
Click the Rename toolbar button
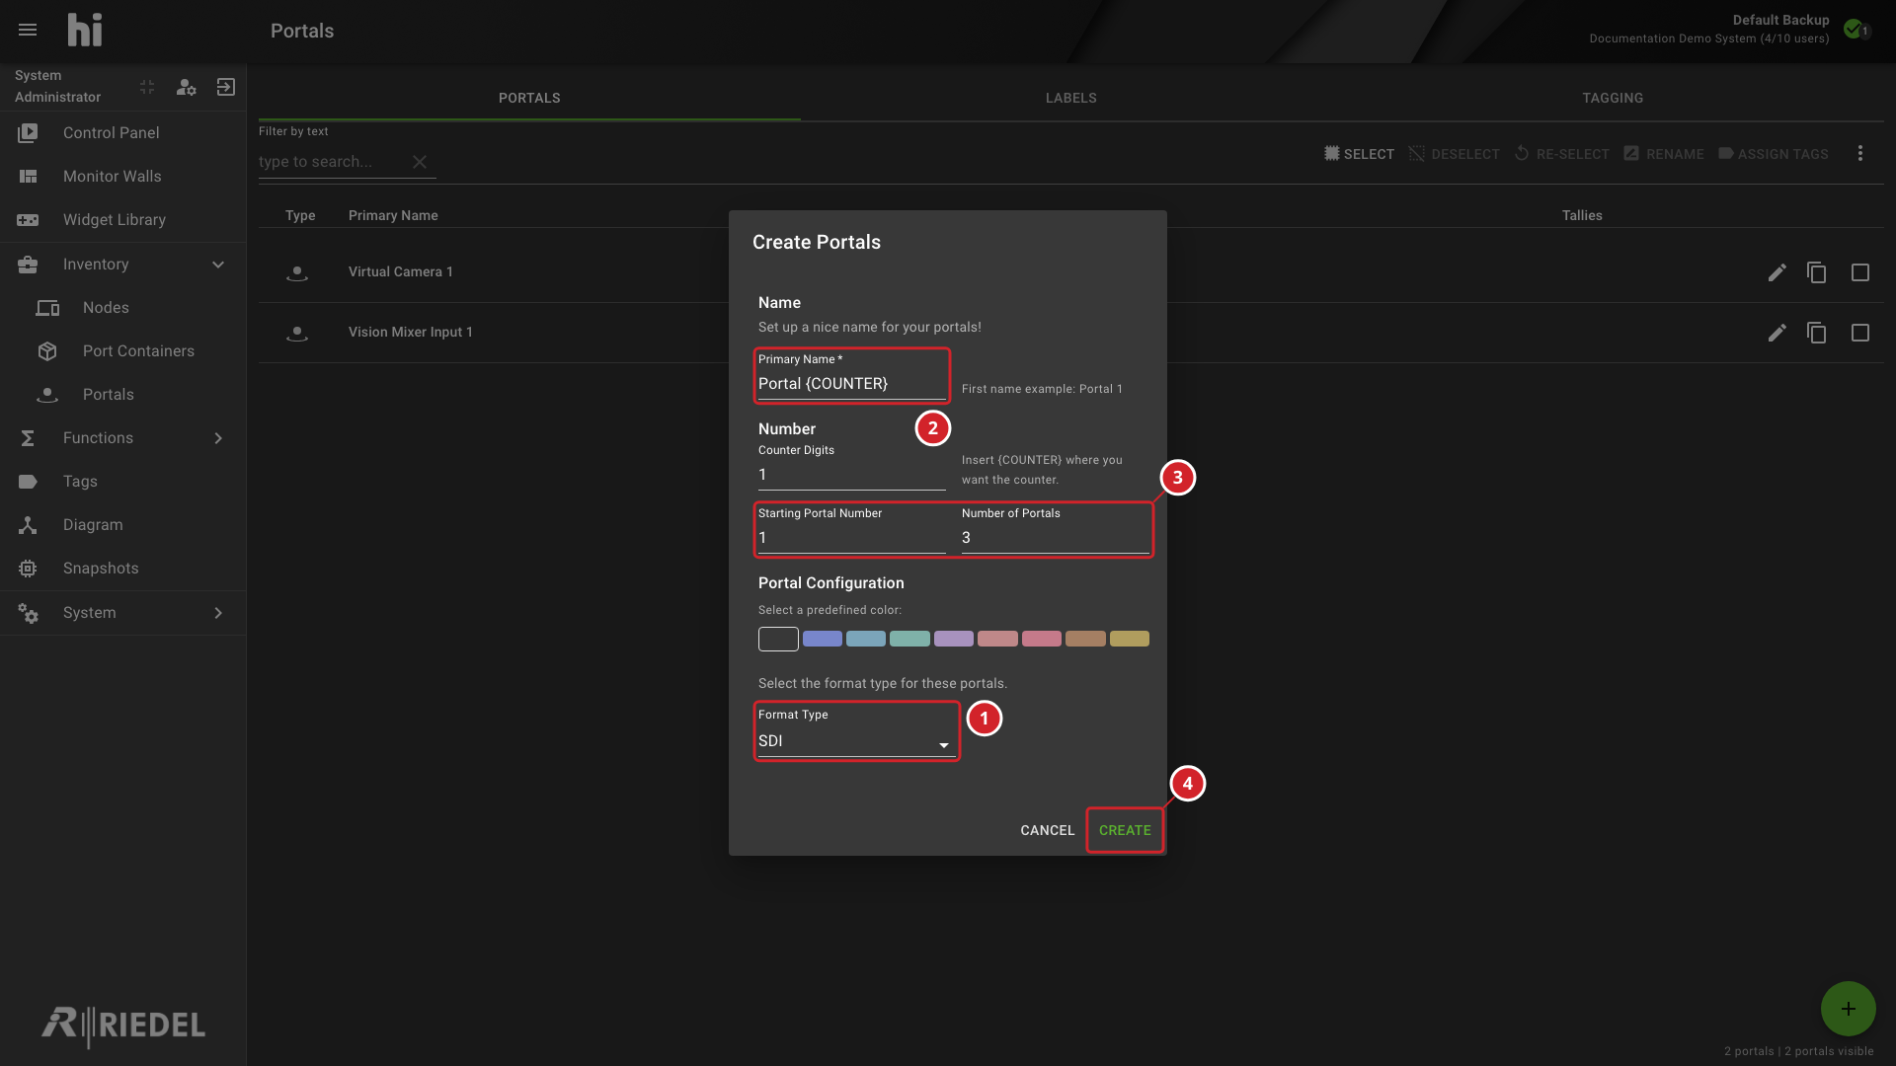[1664, 154]
